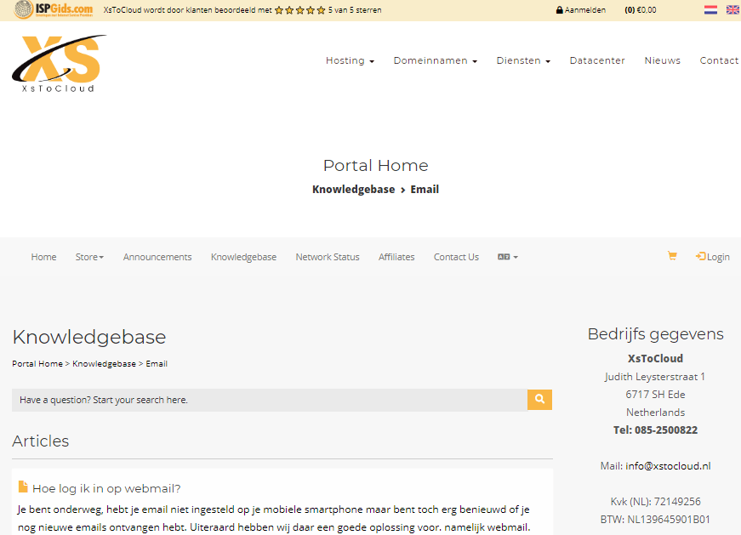Click Portal Home in small breadcrumb
The width and height of the screenshot is (741, 535).
[x=37, y=363]
